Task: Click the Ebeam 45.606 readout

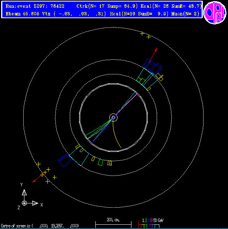Action: pos(22,14)
